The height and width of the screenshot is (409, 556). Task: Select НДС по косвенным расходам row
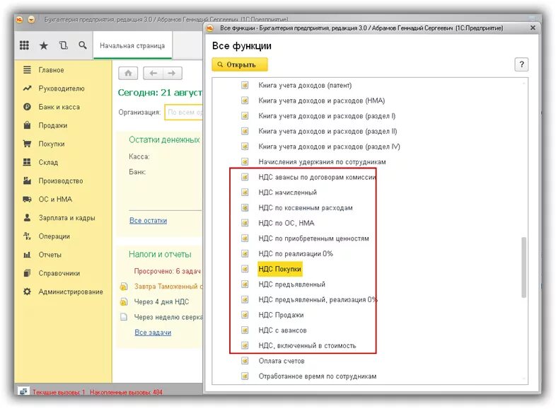(x=306, y=208)
